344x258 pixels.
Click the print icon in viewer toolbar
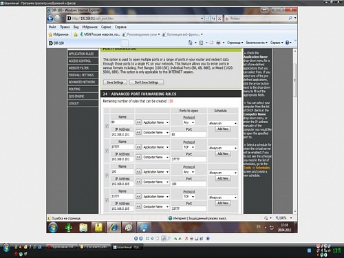[x=191, y=239]
